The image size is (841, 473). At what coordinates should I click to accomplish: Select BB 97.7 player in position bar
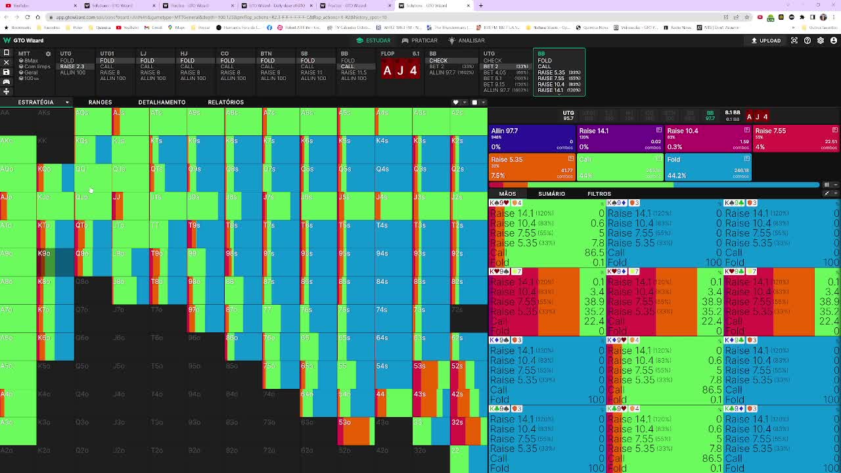[x=710, y=116]
